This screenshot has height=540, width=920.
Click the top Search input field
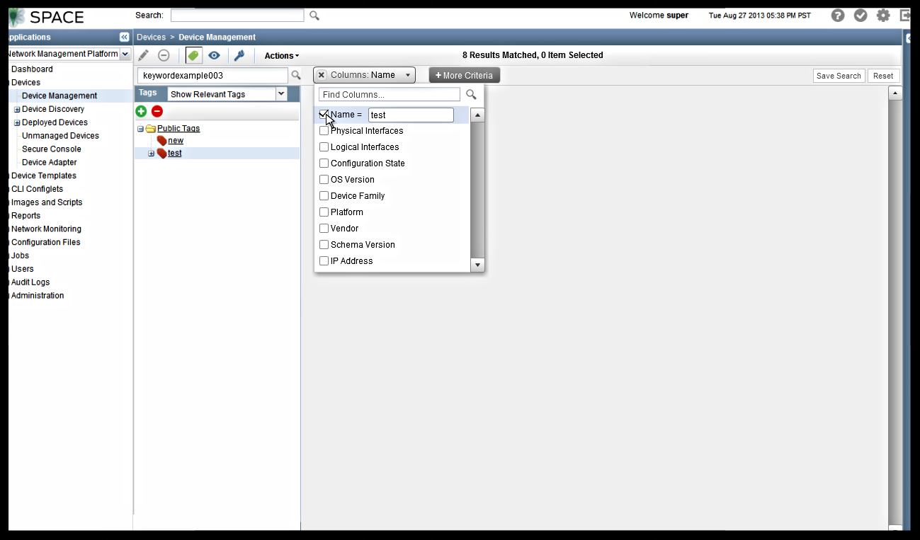(237, 16)
